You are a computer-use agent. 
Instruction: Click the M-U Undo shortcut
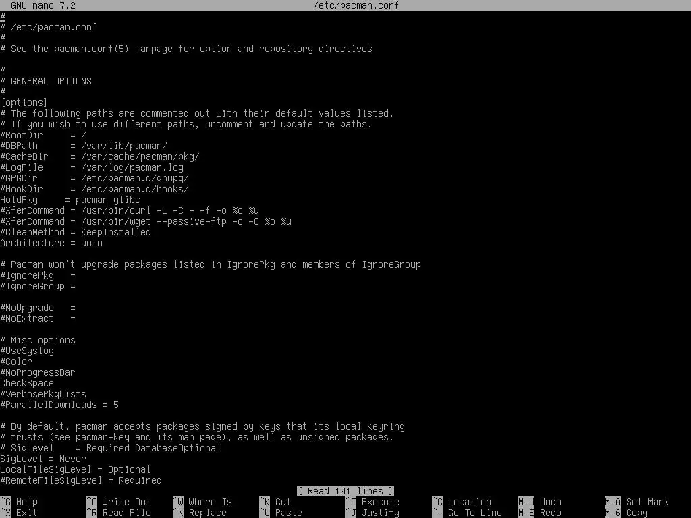coord(540,502)
